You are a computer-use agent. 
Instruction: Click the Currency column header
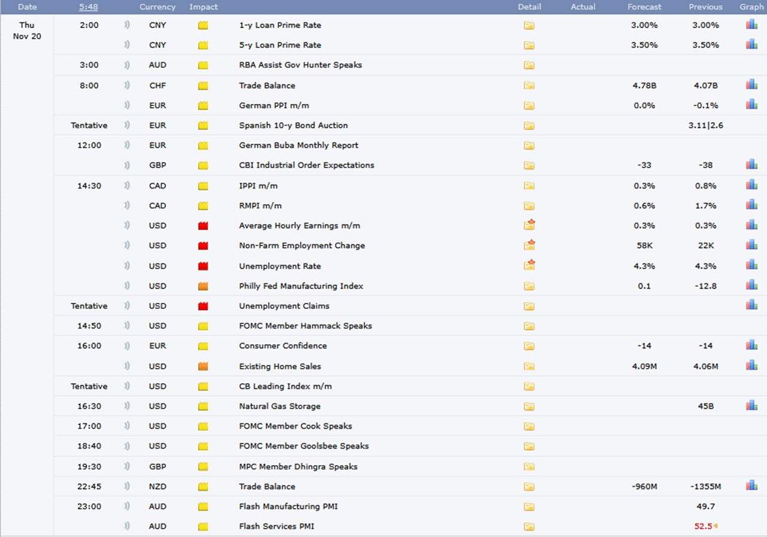click(x=158, y=7)
